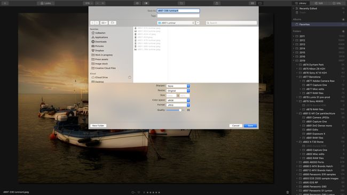Open Applications in dialog sidebar

tap(100, 37)
